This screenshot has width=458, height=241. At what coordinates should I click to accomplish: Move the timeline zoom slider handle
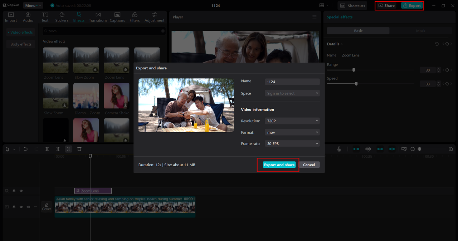(x=419, y=149)
